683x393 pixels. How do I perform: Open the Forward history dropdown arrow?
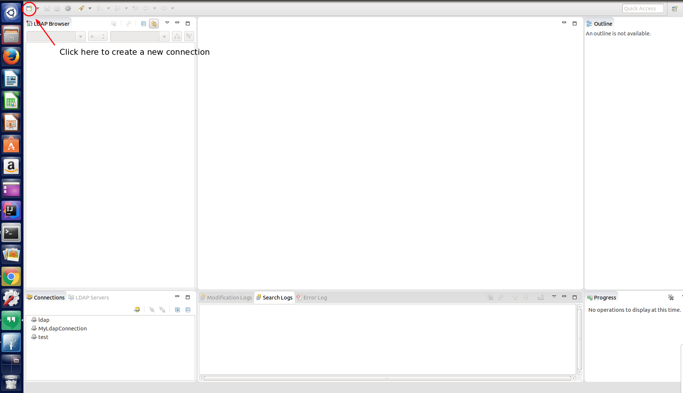[x=172, y=8]
